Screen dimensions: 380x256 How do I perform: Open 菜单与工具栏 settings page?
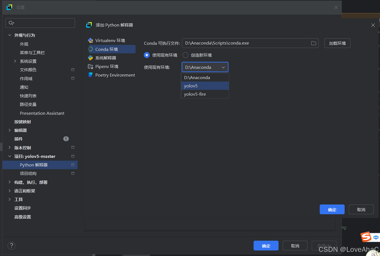[x=32, y=53]
